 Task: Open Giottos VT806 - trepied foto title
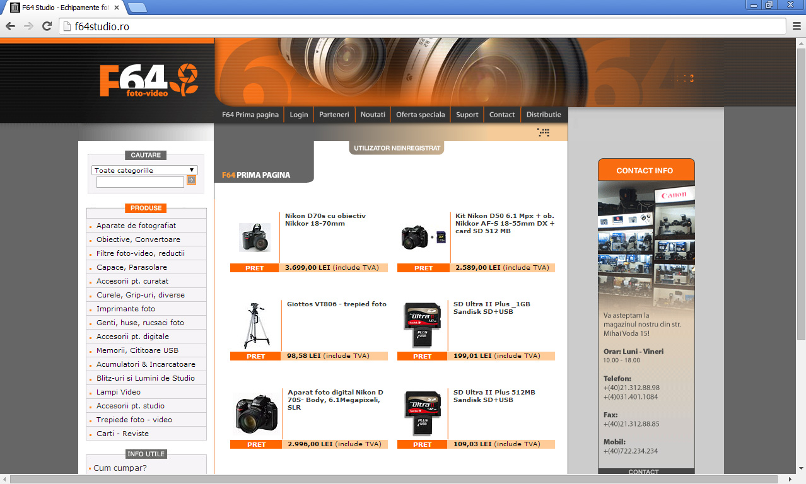[x=337, y=304]
